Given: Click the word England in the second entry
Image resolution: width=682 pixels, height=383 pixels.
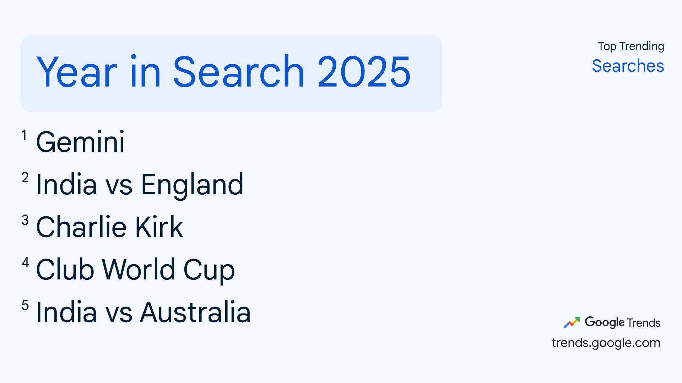Looking at the screenshot, I should (192, 185).
